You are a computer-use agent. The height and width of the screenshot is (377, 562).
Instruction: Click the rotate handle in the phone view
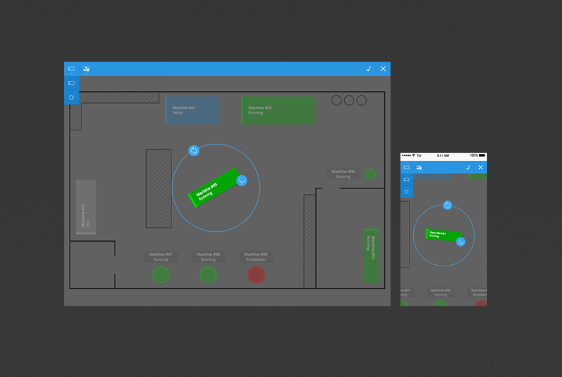447,205
